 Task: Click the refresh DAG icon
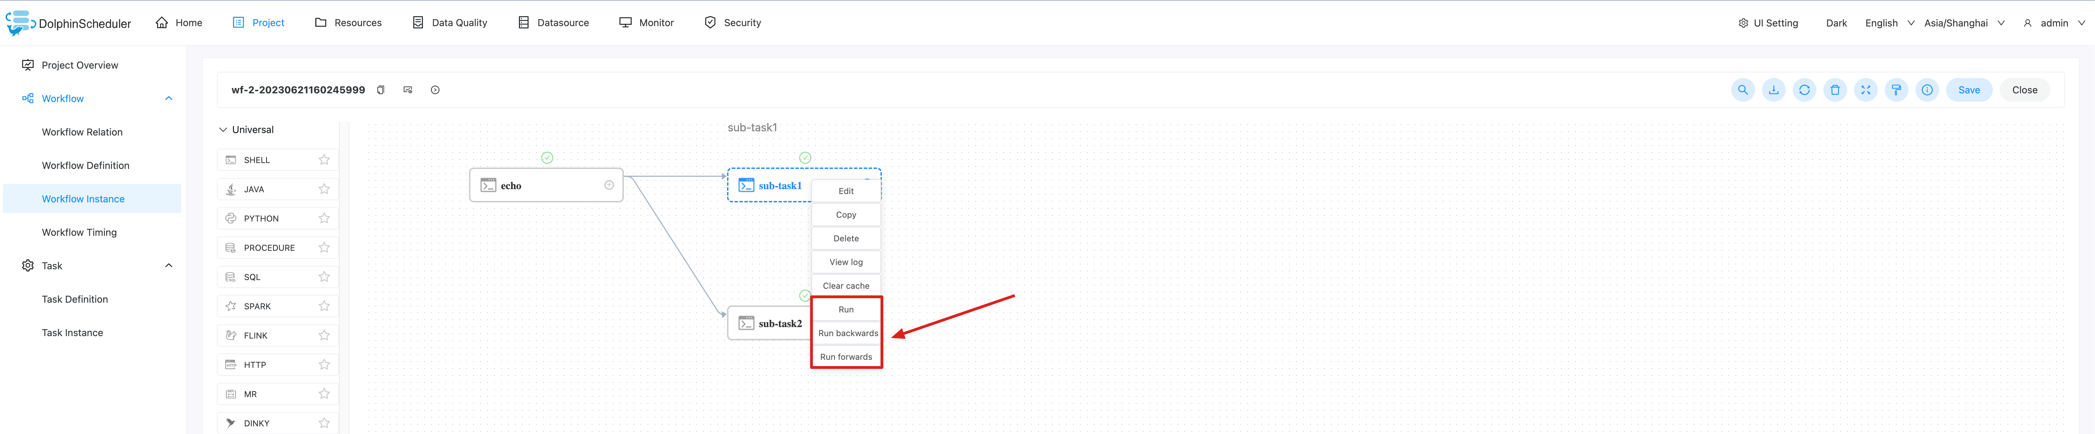tap(1804, 90)
